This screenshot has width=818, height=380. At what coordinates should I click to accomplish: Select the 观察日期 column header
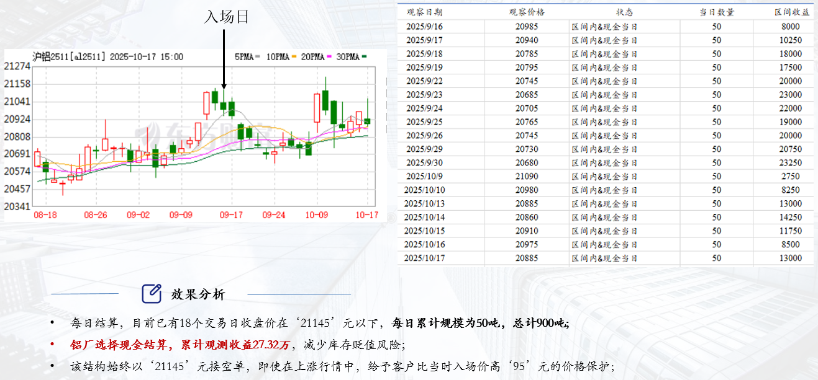[x=425, y=12]
